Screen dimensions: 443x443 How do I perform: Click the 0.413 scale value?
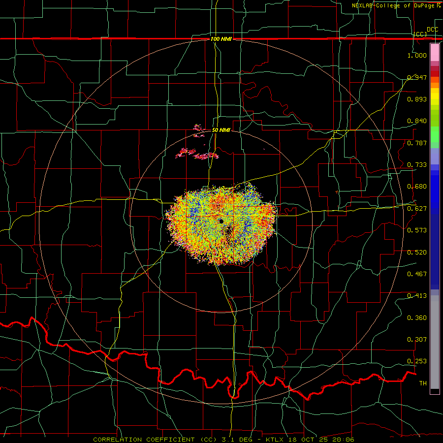(417, 296)
